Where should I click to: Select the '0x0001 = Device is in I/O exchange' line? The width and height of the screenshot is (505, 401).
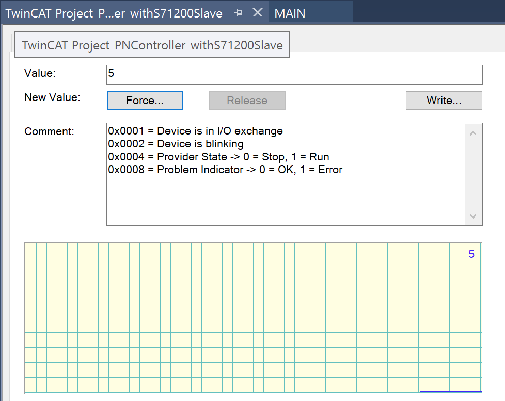[196, 131]
